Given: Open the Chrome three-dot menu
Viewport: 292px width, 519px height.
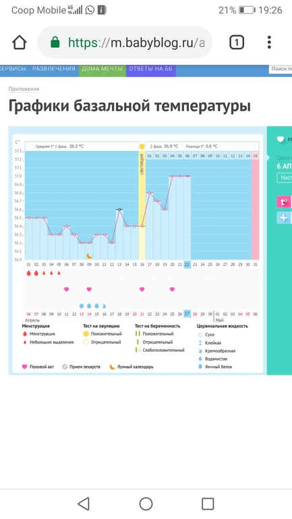Looking at the screenshot, I should tap(269, 42).
